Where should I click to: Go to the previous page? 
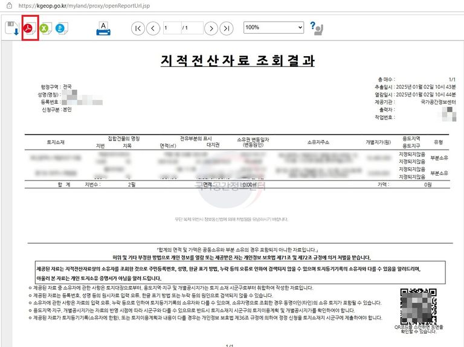click(x=153, y=28)
